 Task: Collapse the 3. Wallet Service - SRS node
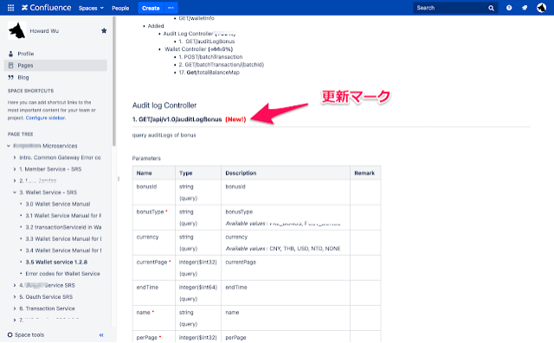click(15, 193)
